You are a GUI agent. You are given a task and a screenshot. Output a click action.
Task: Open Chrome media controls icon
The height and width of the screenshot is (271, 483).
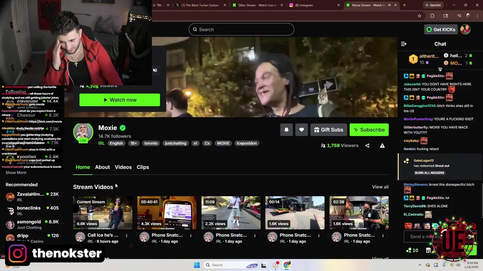(x=459, y=16)
